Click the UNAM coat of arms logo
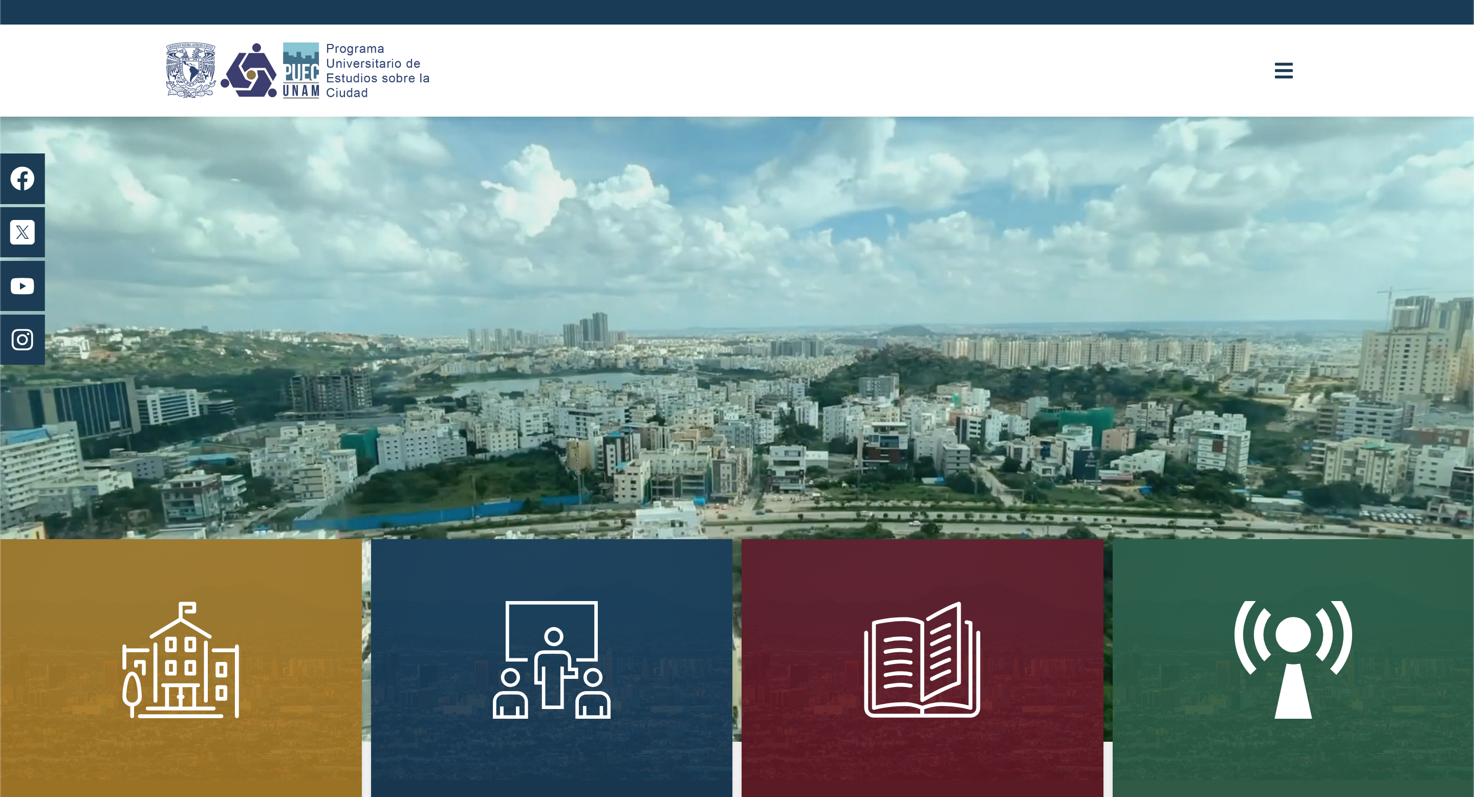The height and width of the screenshot is (797, 1474). (190, 70)
